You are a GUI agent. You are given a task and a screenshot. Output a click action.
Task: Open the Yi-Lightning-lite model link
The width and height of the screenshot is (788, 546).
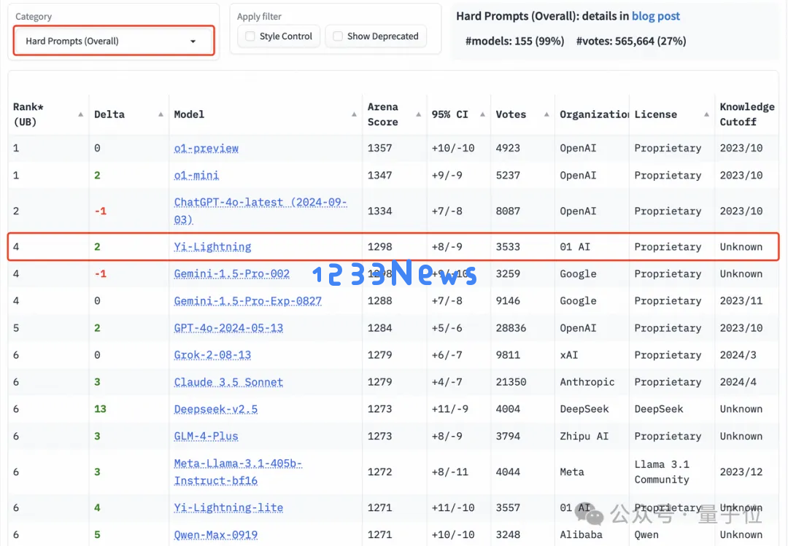coord(228,508)
